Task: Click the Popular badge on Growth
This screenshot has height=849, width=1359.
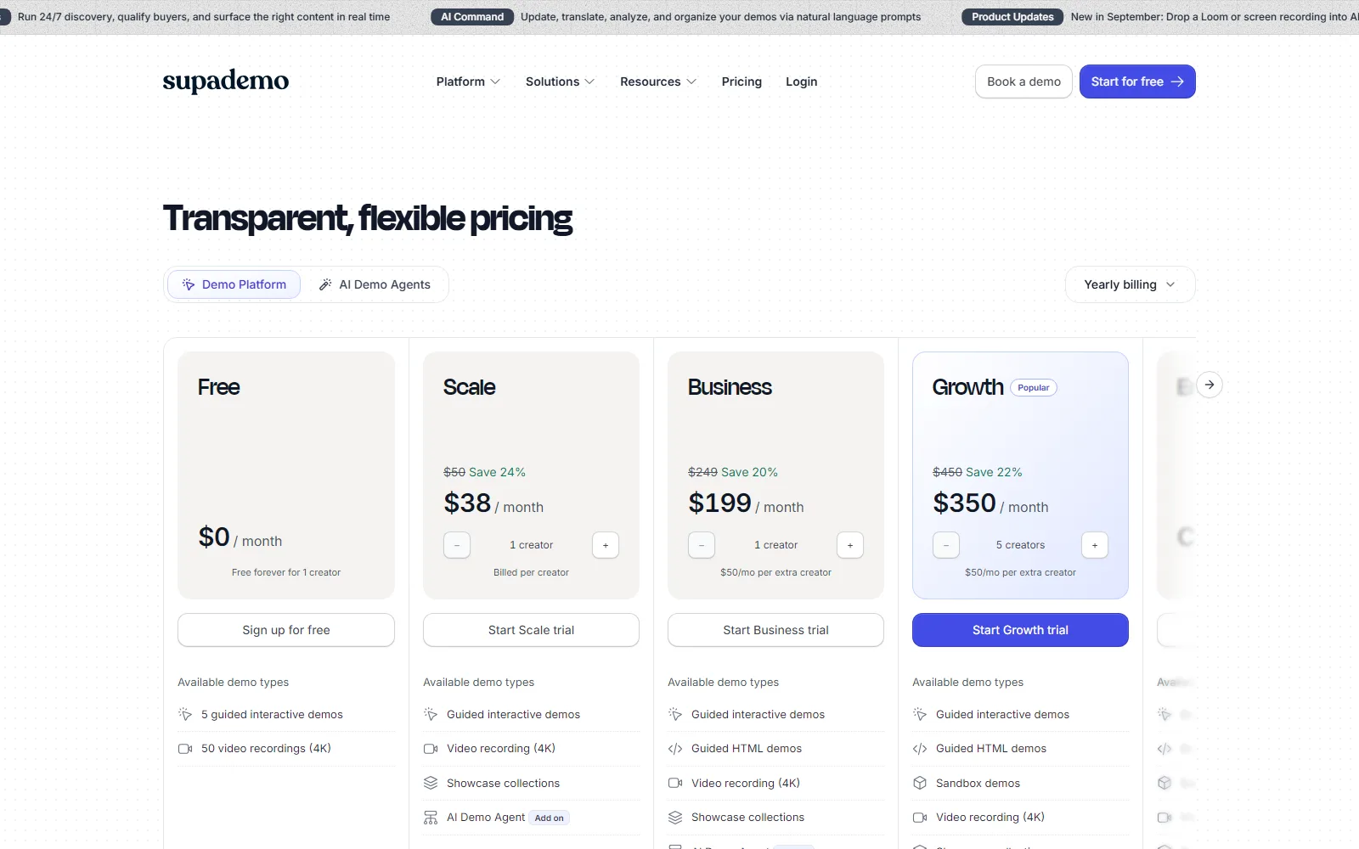Action: tap(1034, 388)
